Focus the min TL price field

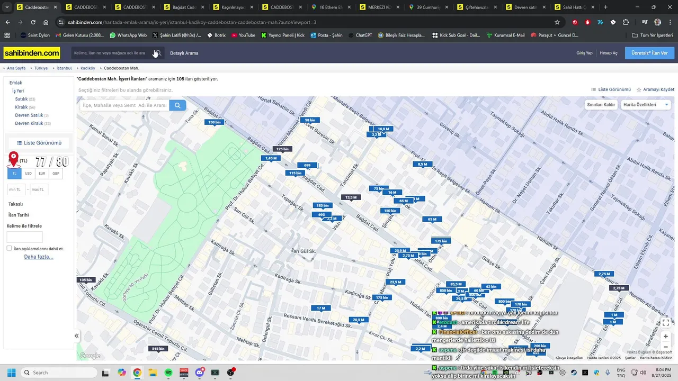(x=16, y=189)
